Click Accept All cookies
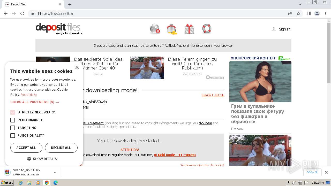 [26, 148]
